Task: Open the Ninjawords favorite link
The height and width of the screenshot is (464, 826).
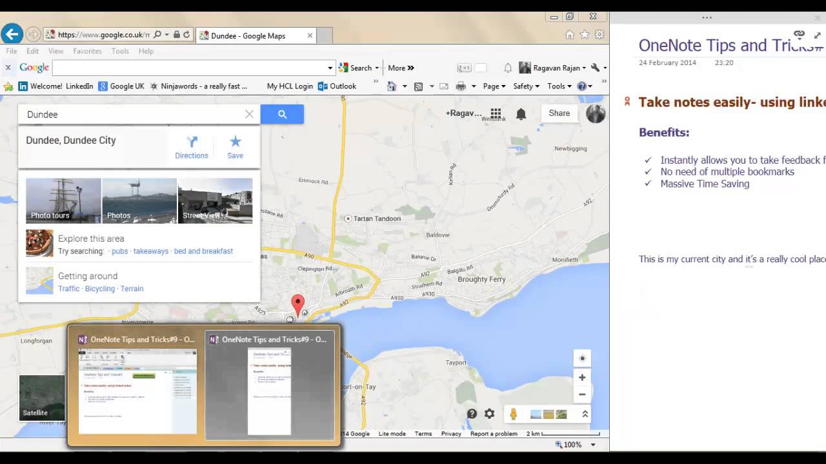Action: (x=199, y=86)
